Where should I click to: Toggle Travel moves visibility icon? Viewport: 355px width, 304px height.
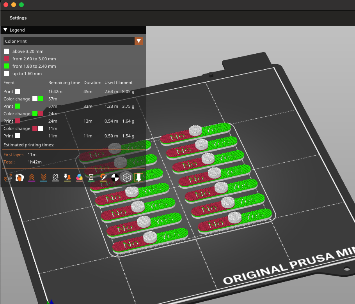coord(8,177)
